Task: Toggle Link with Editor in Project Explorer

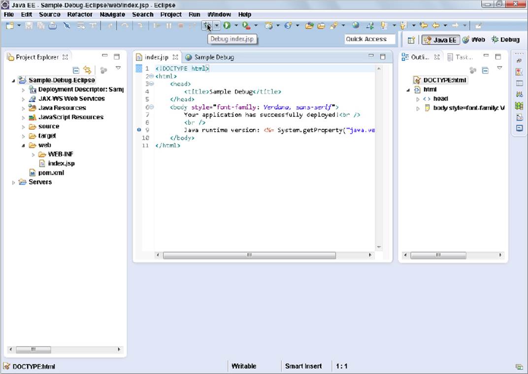Action: coord(88,70)
